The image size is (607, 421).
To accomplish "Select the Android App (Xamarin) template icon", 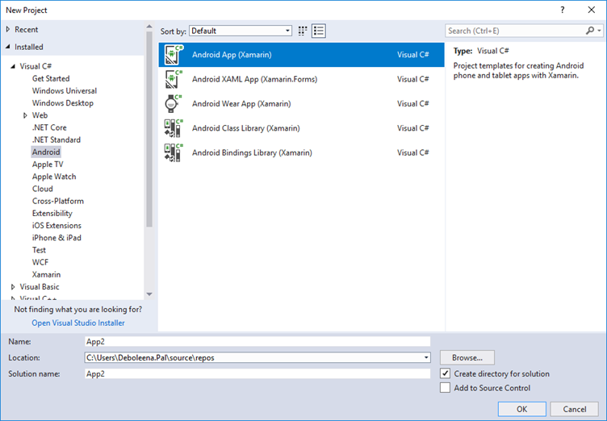I will click(174, 55).
